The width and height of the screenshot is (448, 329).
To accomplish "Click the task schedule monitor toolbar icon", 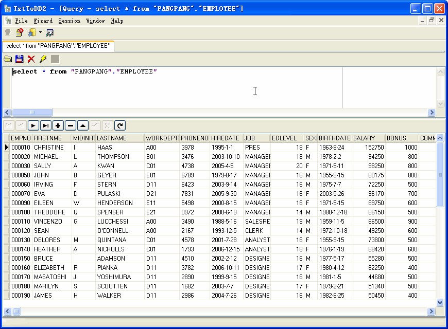I will 49,33.
